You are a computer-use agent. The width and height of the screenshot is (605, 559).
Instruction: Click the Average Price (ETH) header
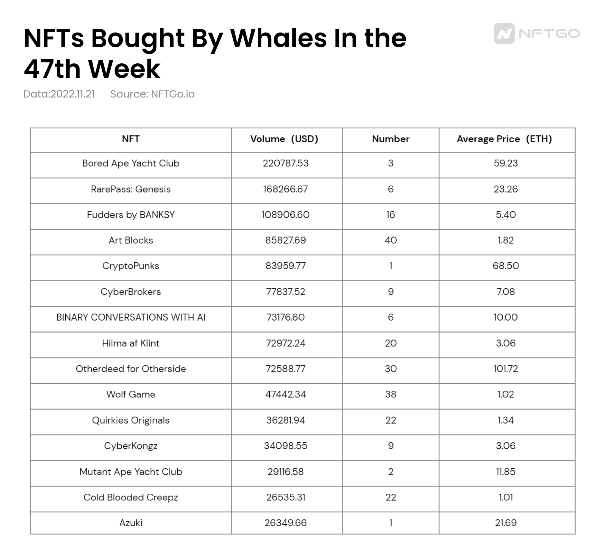coord(504,139)
